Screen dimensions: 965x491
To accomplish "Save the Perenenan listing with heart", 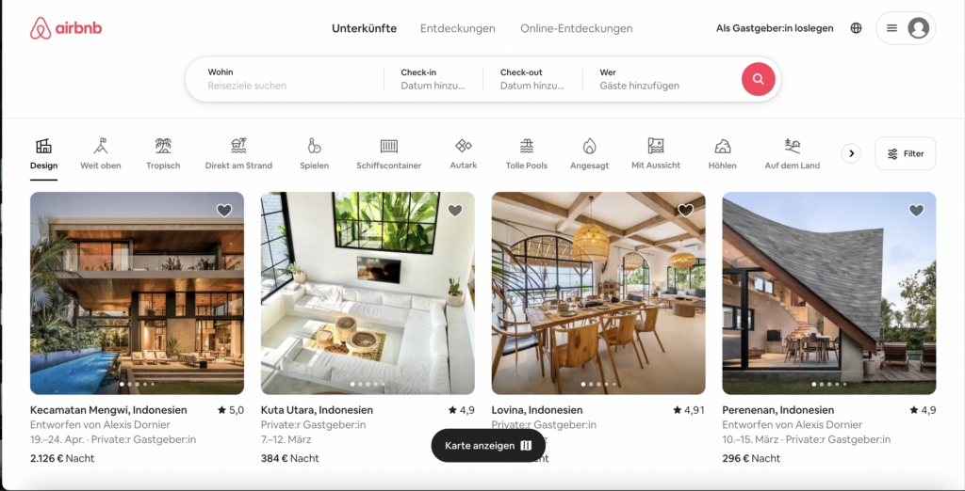I will pyautogui.click(x=916, y=211).
